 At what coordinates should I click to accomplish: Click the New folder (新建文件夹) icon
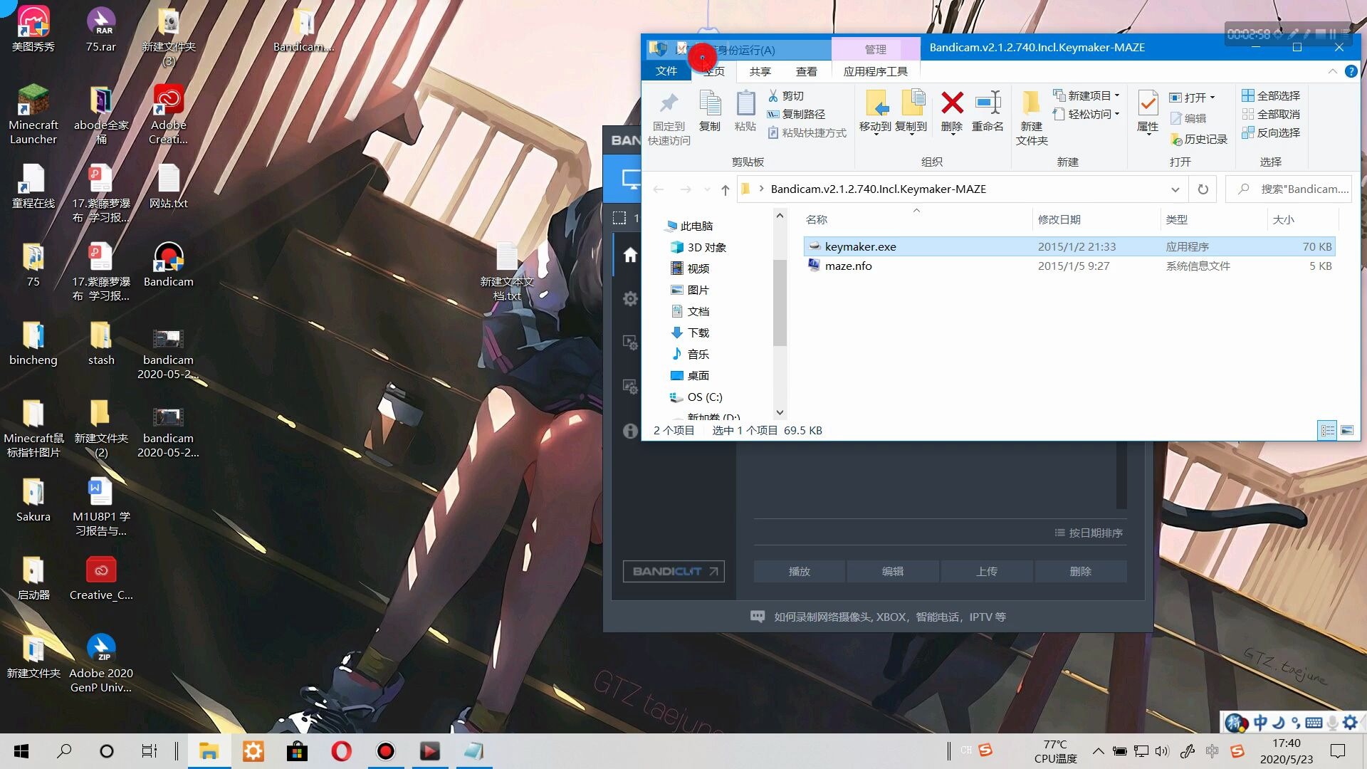[1032, 104]
